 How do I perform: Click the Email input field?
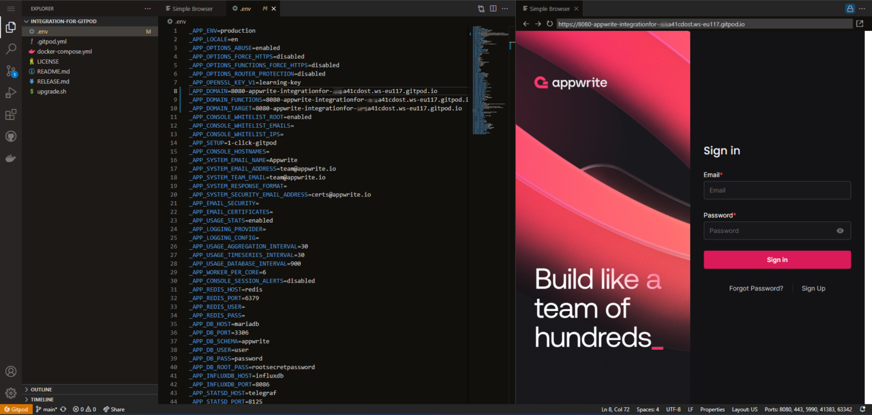pos(777,190)
